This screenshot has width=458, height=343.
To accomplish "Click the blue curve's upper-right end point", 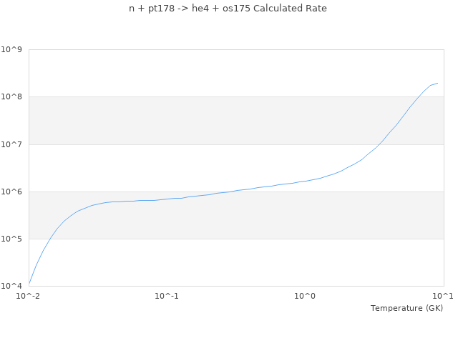I will point(437,83).
